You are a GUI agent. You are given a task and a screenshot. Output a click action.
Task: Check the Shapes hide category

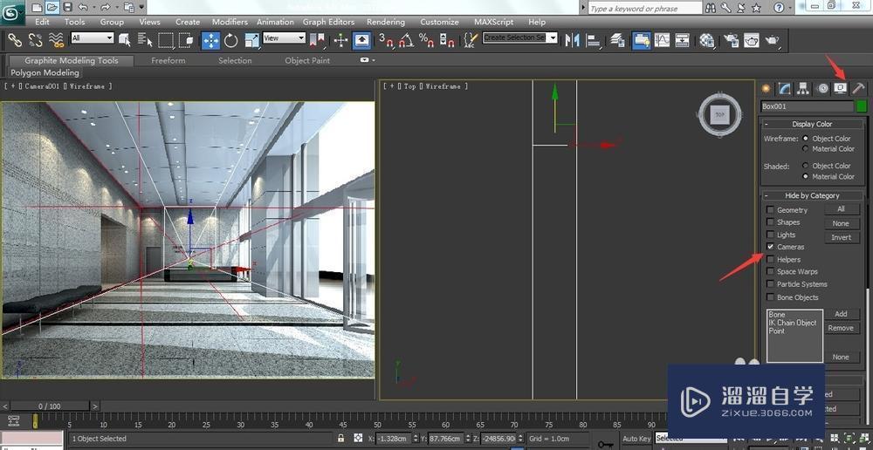(x=771, y=222)
